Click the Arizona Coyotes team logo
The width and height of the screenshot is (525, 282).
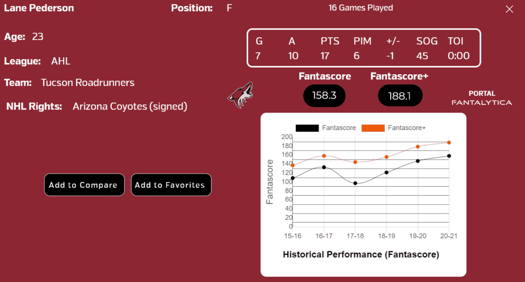tap(240, 95)
